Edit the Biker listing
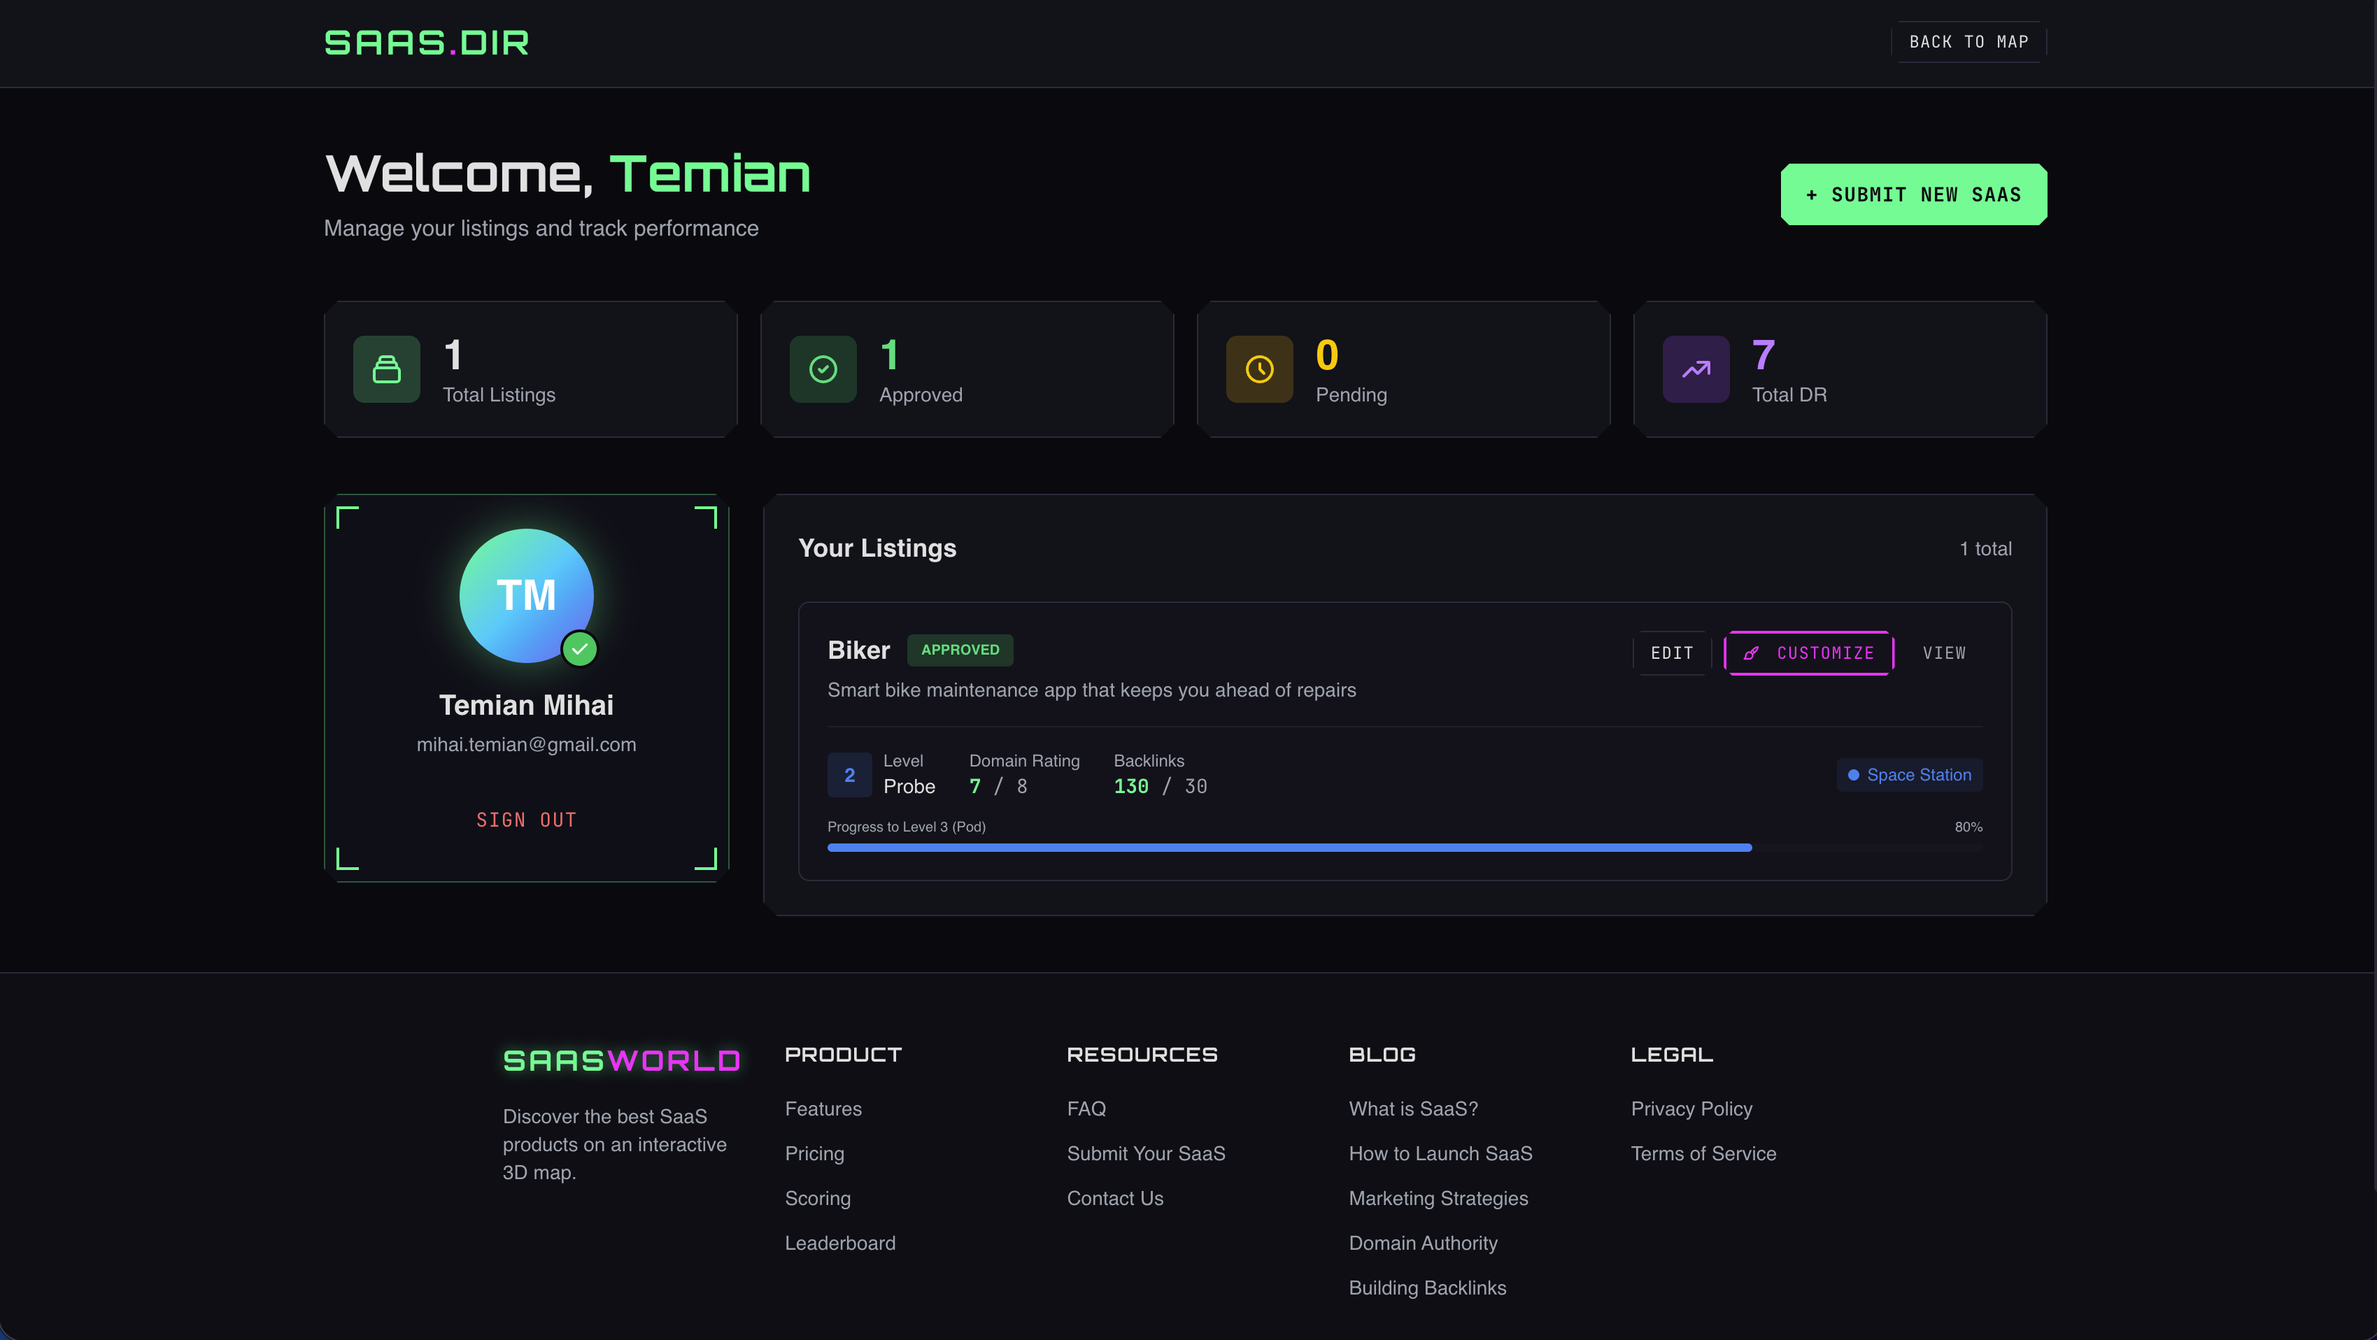The image size is (2377, 1340). pyautogui.click(x=1671, y=653)
